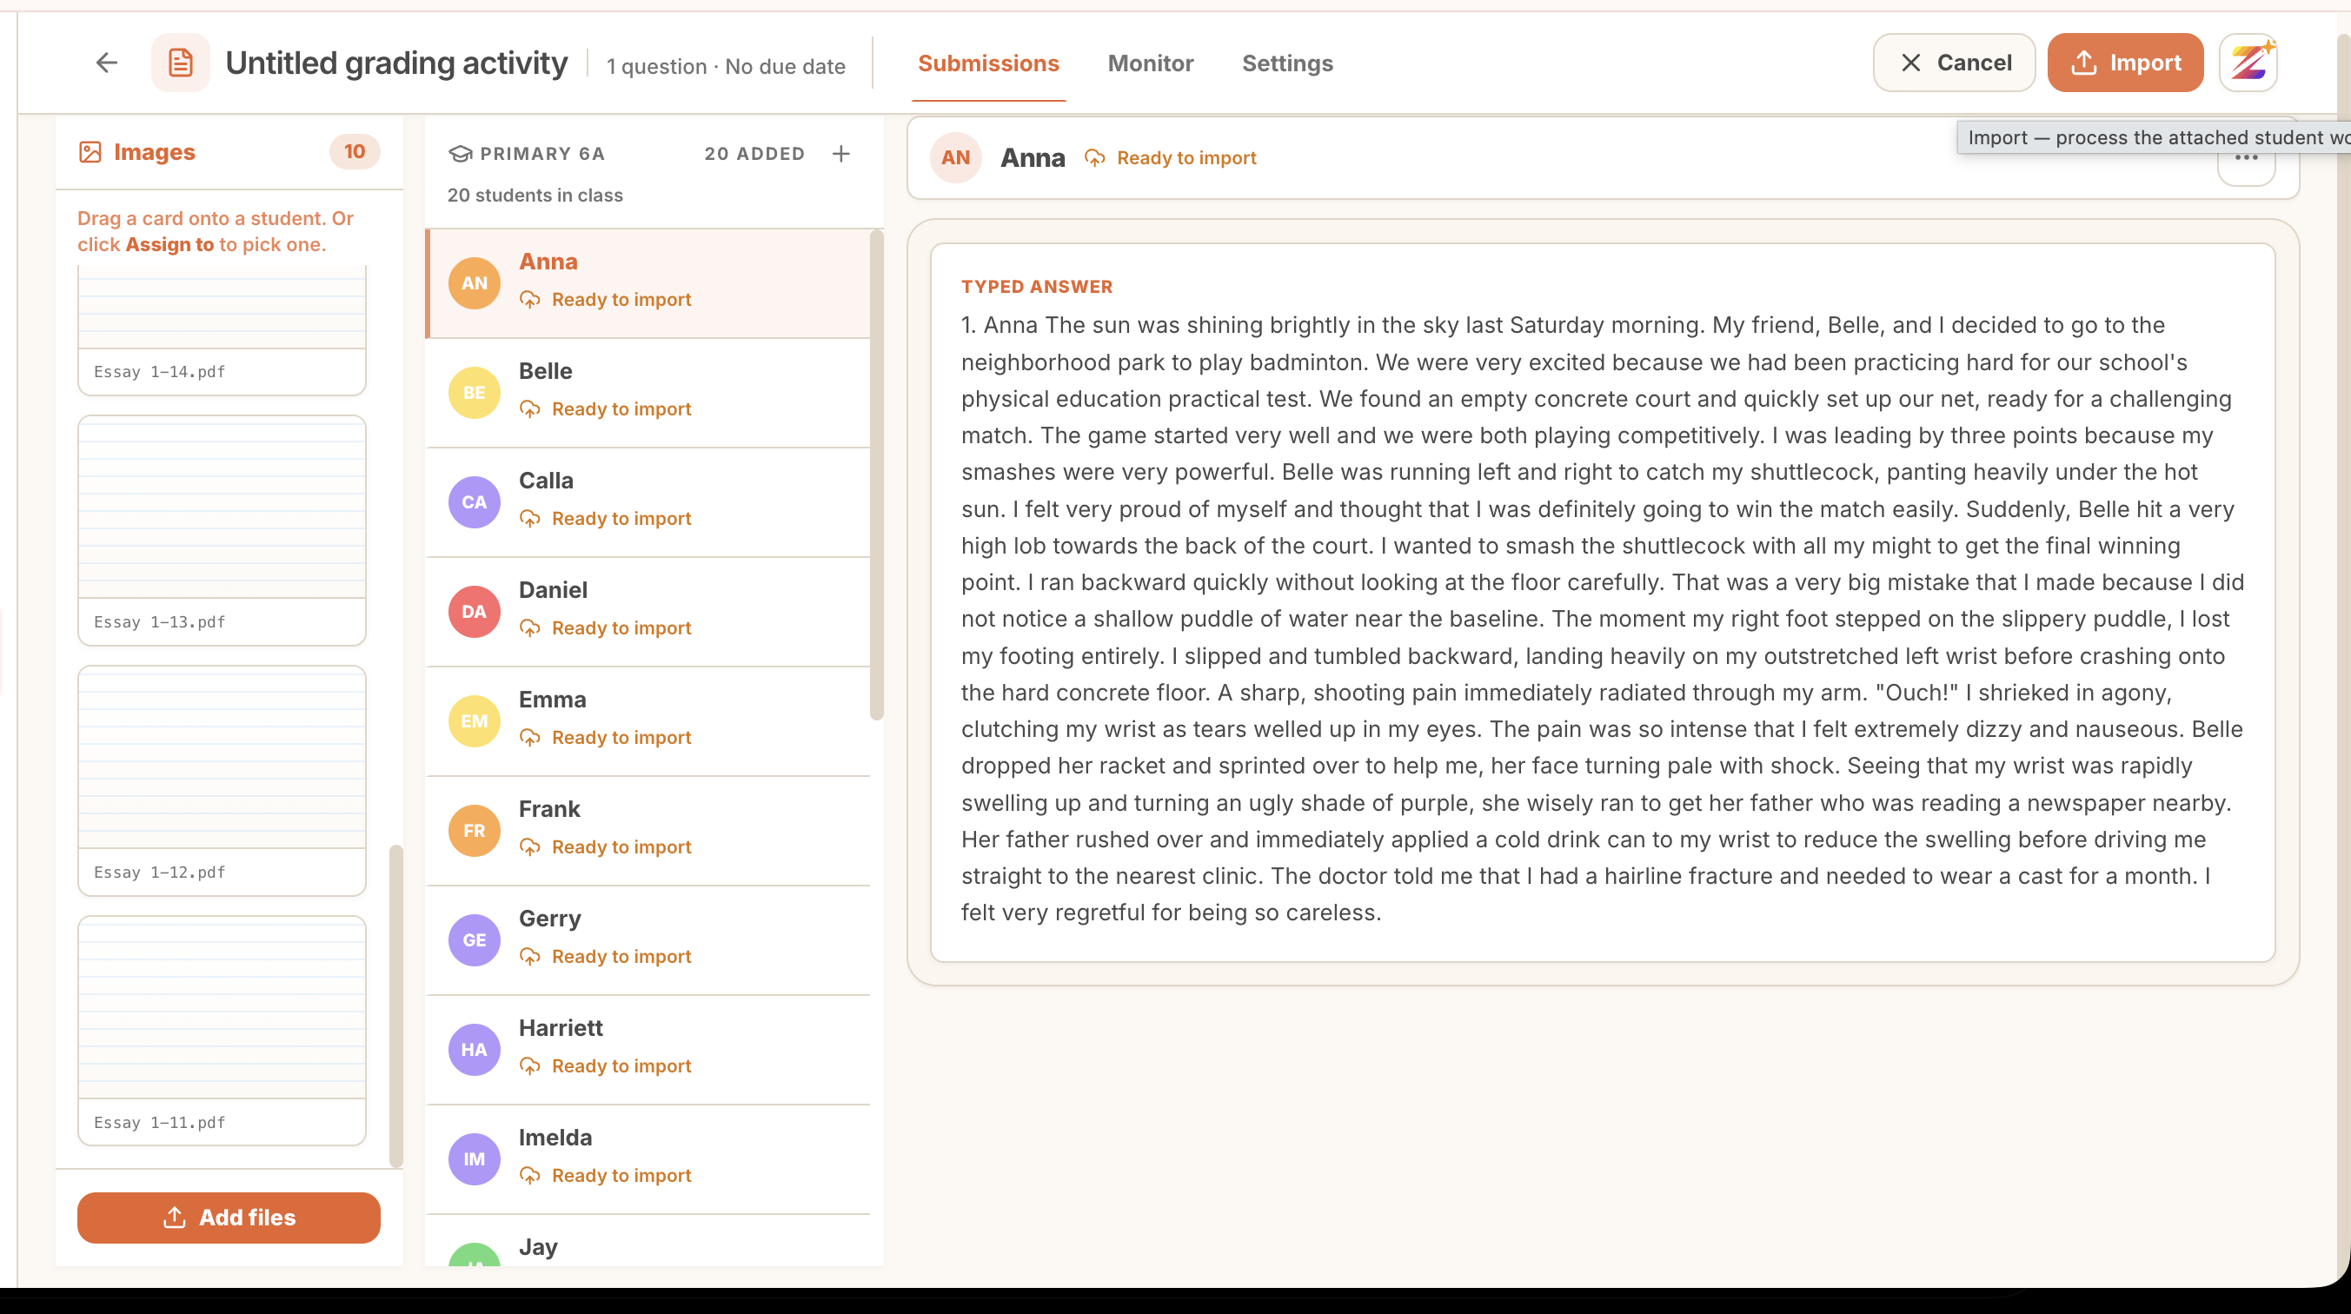Click the grading activity document icon
This screenshot has height=1314, width=2351.
tap(181, 62)
